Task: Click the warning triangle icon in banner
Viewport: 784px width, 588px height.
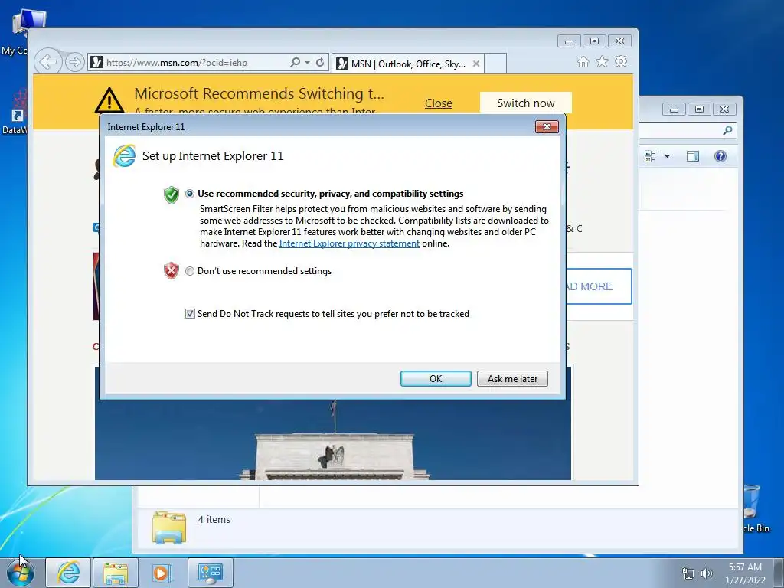Action: [109, 100]
